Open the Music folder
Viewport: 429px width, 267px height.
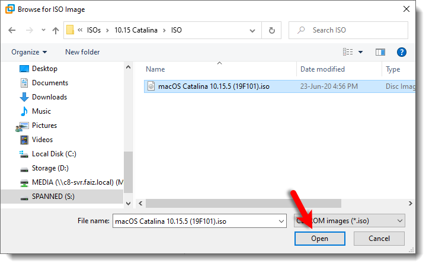pyautogui.click(x=41, y=111)
